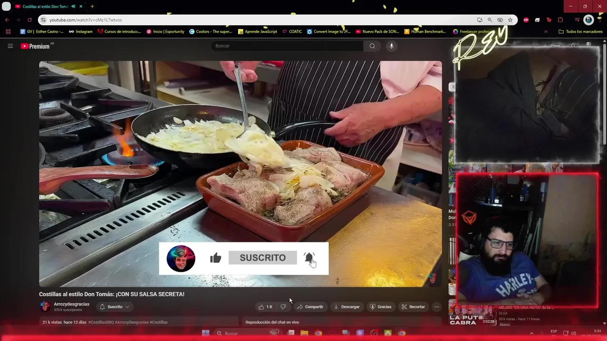Screen dimensions: 607x341
Task: Click the #CostillasBBQ hashtag
Action: click(101, 322)
